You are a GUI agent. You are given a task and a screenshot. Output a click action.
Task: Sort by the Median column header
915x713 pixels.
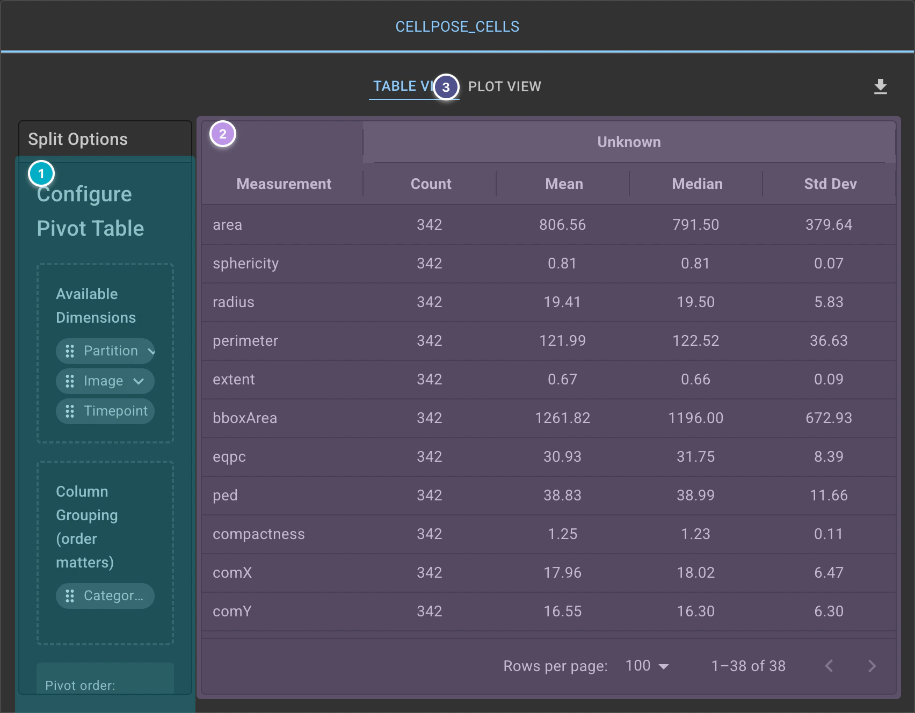coord(697,184)
